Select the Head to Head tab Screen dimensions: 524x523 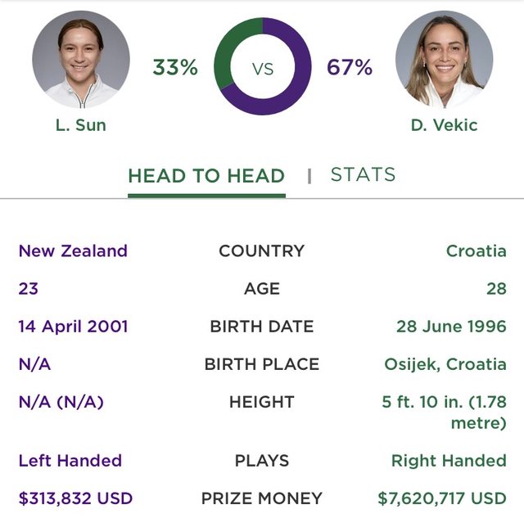click(x=206, y=176)
